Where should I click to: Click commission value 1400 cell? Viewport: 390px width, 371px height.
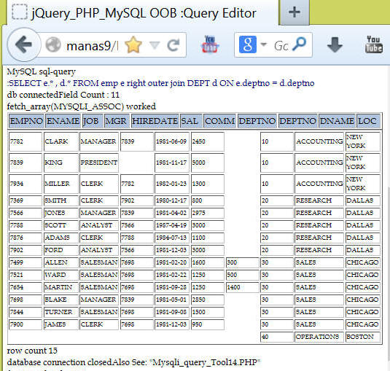(x=243, y=287)
